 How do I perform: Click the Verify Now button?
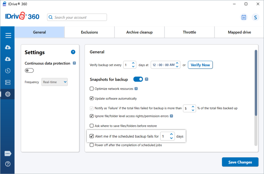200,65
